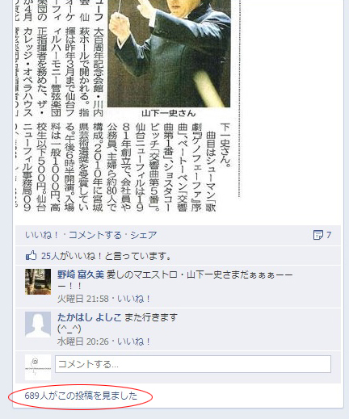Click the conductor photo 山下一史さん
The image size is (349, 419).
169,53
